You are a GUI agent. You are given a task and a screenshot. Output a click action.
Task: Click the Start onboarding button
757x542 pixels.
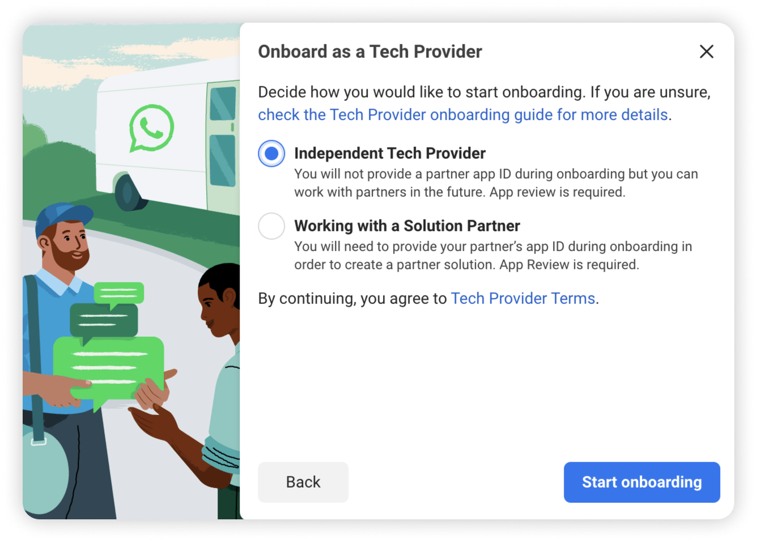click(641, 482)
